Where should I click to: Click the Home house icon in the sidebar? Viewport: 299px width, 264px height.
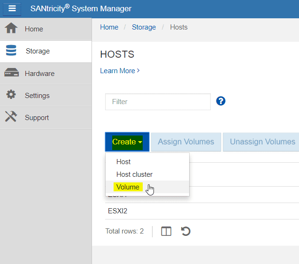[x=11, y=28]
